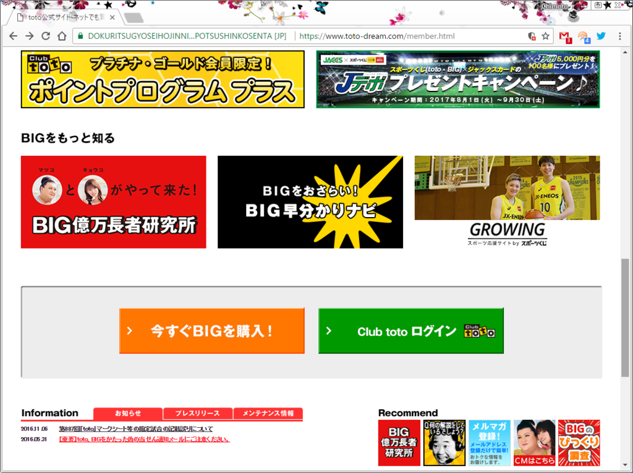Open the Jデポ プレゼントキャンペーン banner
This screenshot has width=633, height=473.
[458, 79]
